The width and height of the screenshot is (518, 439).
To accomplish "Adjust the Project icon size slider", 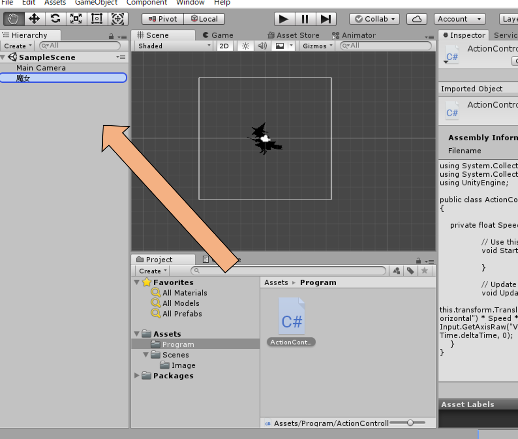I will pyautogui.click(x=410, y=423).
